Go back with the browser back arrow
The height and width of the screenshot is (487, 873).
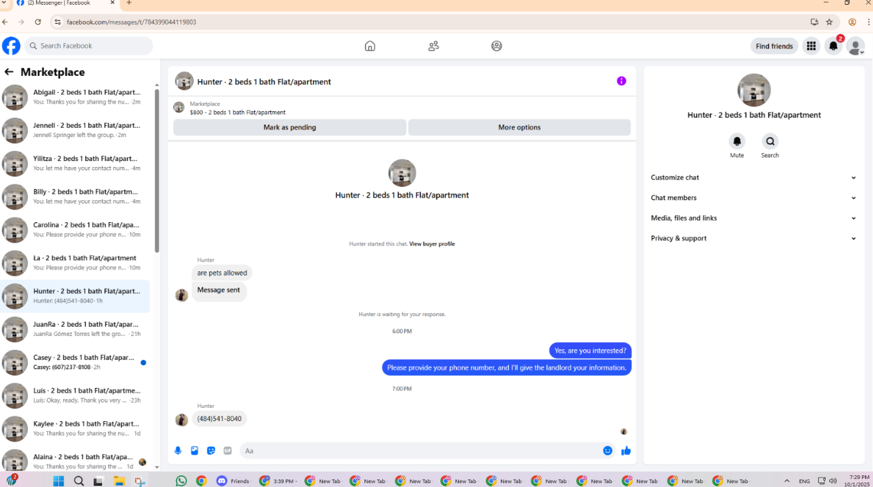(5, 22)
